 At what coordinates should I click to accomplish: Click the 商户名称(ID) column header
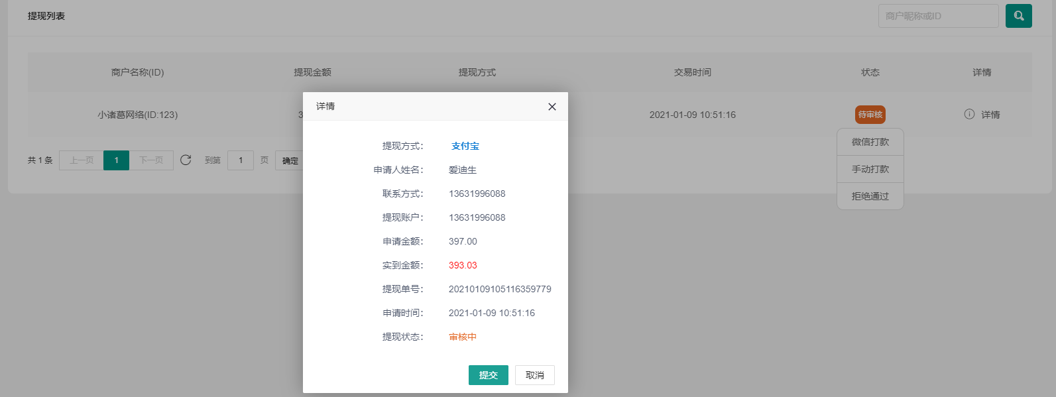click(x=137, y=72)
